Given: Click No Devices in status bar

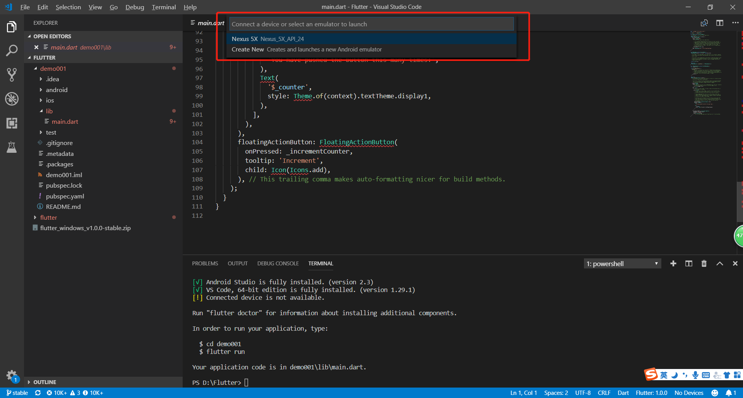Looking at the screenshot, I should [x=689, y=393].
